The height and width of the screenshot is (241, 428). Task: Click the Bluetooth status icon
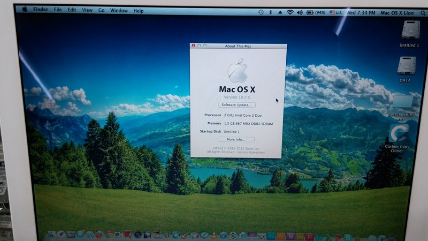pos(271,12)
